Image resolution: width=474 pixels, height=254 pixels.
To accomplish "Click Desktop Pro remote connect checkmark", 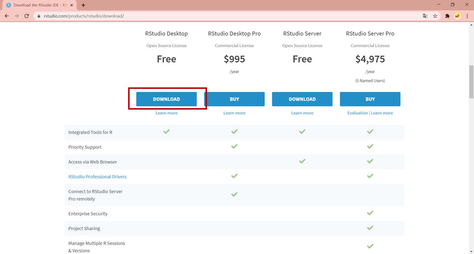I will coord(234,194).
